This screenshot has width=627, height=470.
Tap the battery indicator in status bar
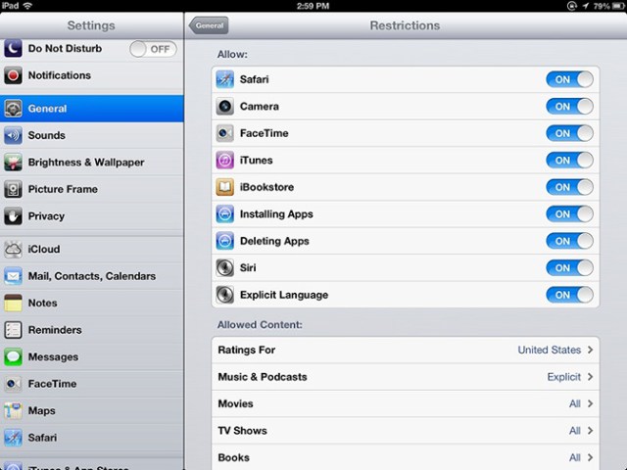(x=618, y=6)
